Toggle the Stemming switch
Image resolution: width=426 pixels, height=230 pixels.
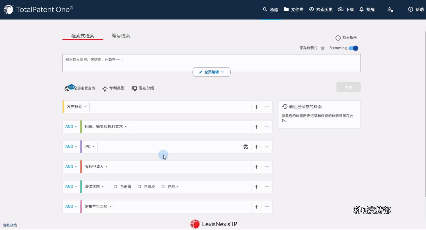click(x=353, y=48)
